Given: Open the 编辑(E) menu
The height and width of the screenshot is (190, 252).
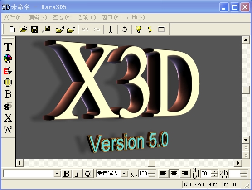Looking at the screenshot, I should (x=38, y=18).
